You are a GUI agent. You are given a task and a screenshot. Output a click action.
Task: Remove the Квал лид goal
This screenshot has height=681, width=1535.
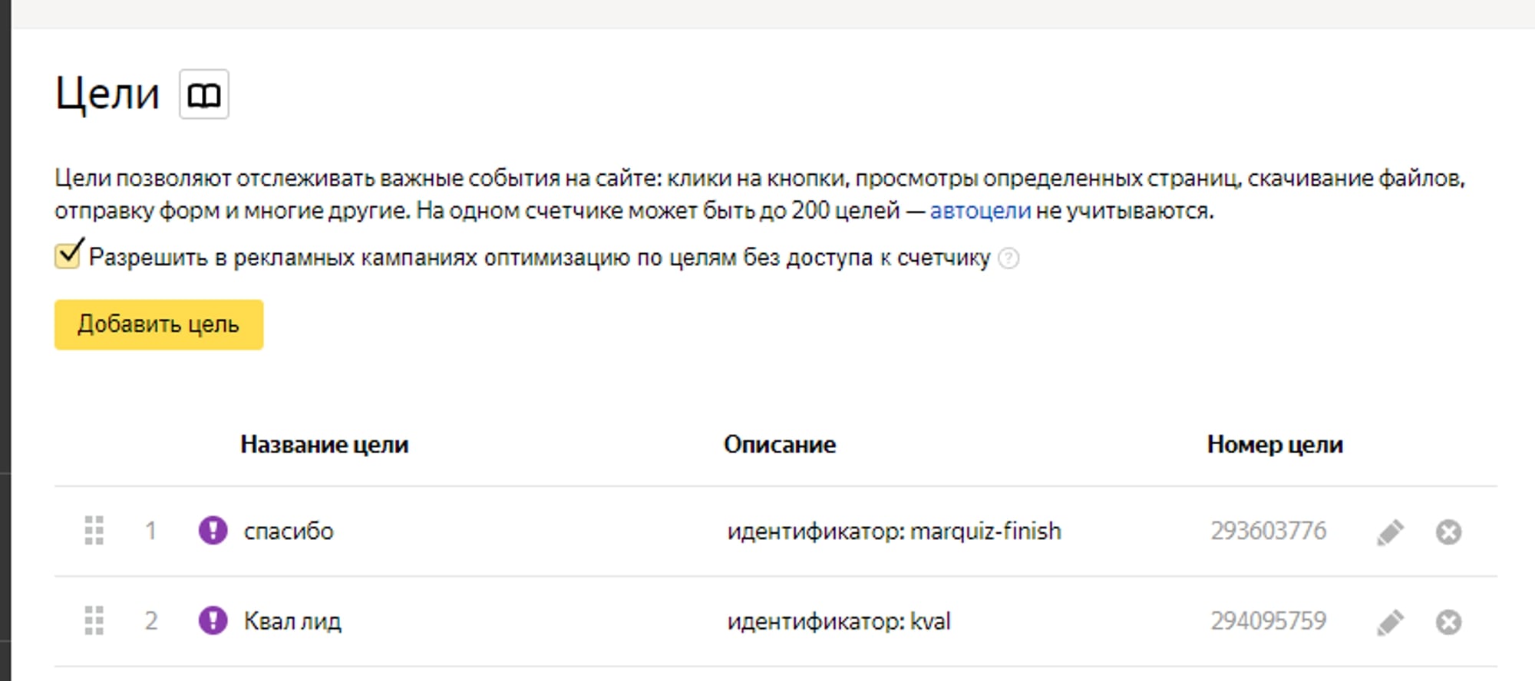[x=1448, y=622]
